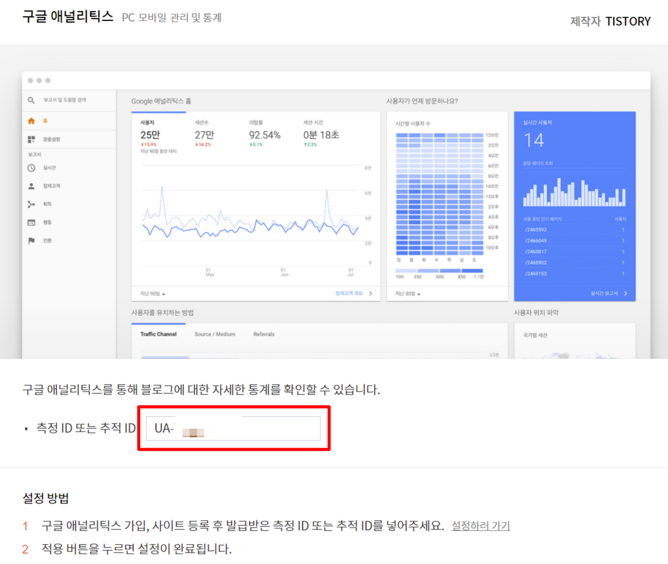Open the 행동 sidebar label
This screenshot has height=564, width=668.
[47, 223]
